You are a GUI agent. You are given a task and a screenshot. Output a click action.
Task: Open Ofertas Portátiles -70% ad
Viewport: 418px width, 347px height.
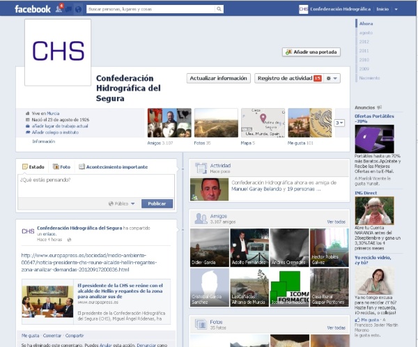pyautogui.click(x=374, y=118)
